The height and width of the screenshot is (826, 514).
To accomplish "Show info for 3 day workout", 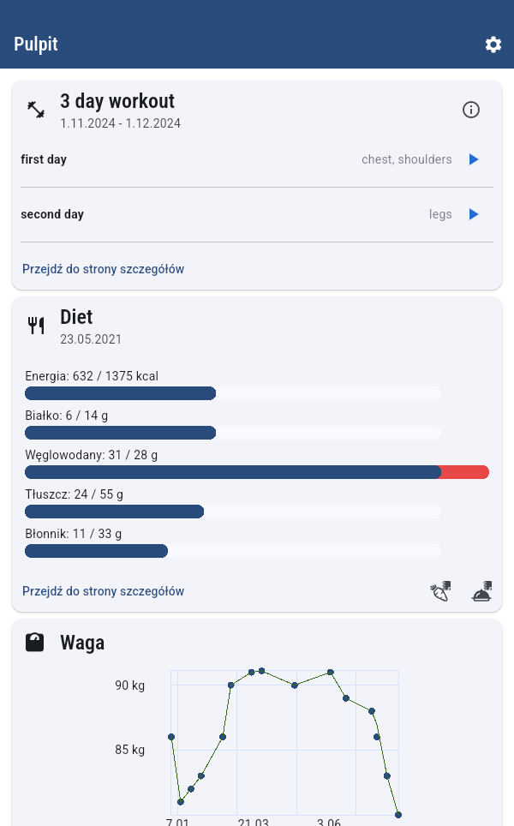I will tap(471, 110).
